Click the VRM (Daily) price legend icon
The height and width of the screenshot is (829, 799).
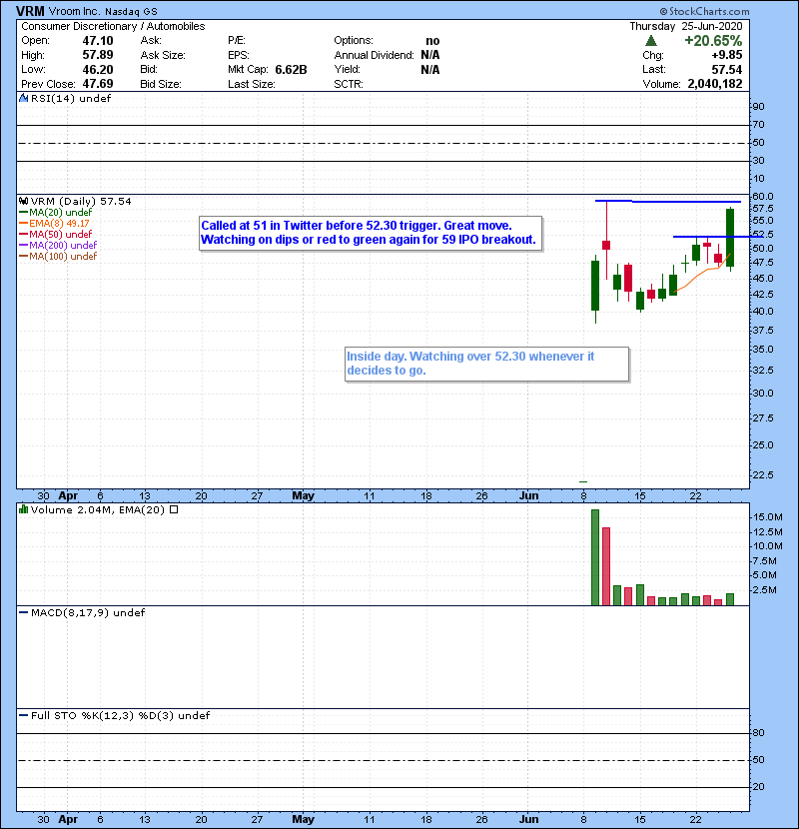click(22, 201)
